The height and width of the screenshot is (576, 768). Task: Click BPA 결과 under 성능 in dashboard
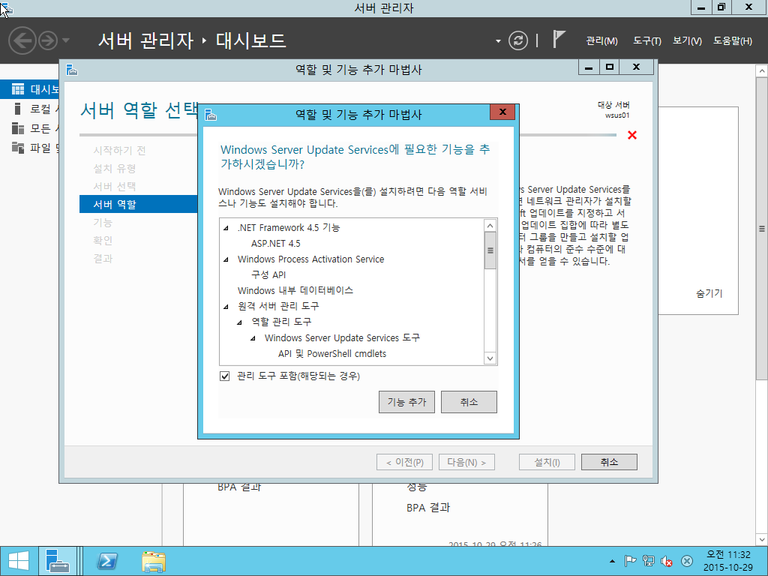point(428,508)
